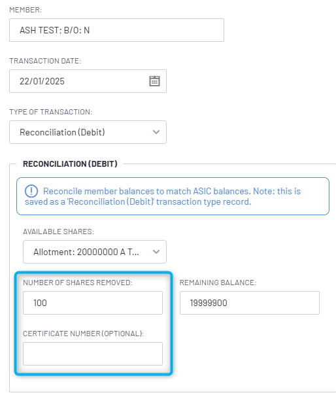Click the chevron next to Allotment: 20000000
The image size is (336, 397).
pyautogui.click(x=156, y=252)
